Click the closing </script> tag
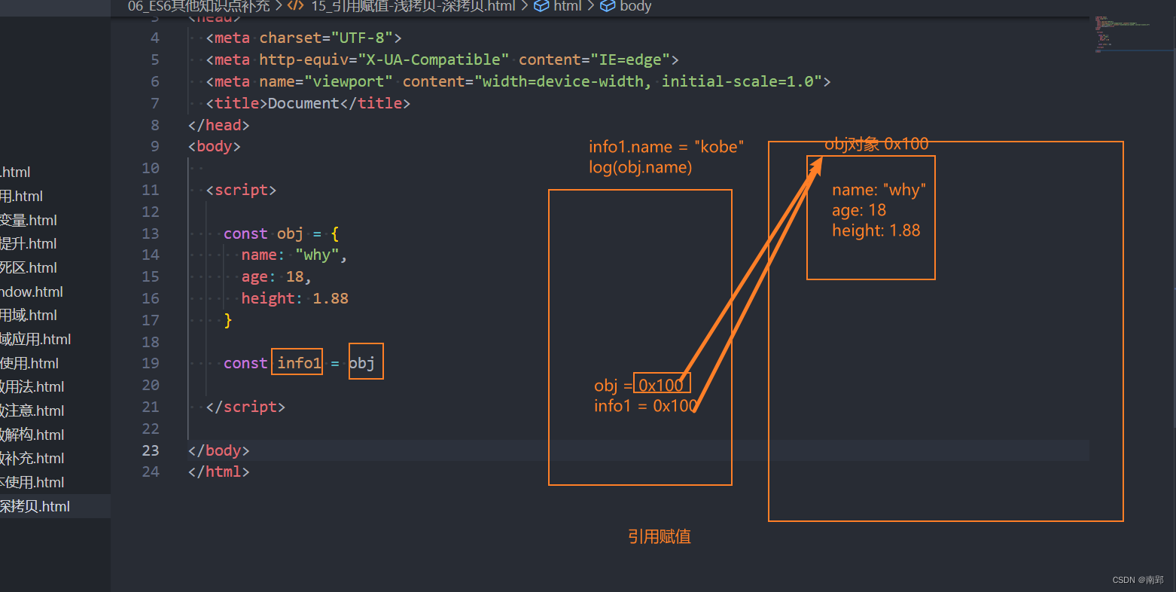This screenshot has height=592, width=1176. 245,407
